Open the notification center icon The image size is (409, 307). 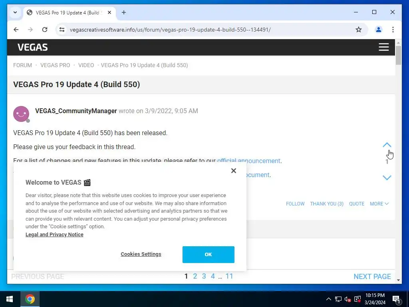click(x=396, y=299)
